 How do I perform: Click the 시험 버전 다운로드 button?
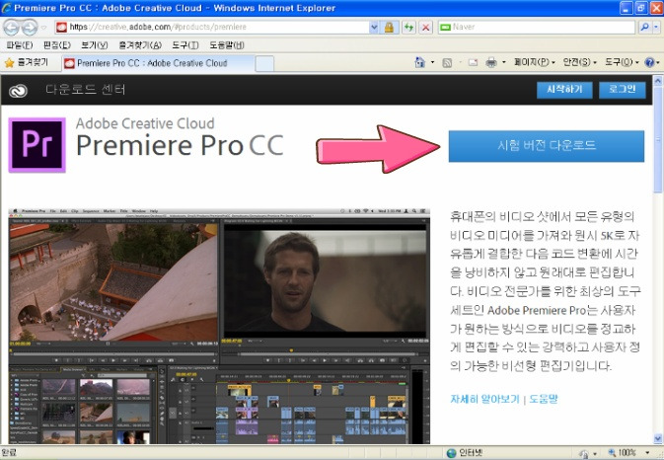(x=547, y=146)
